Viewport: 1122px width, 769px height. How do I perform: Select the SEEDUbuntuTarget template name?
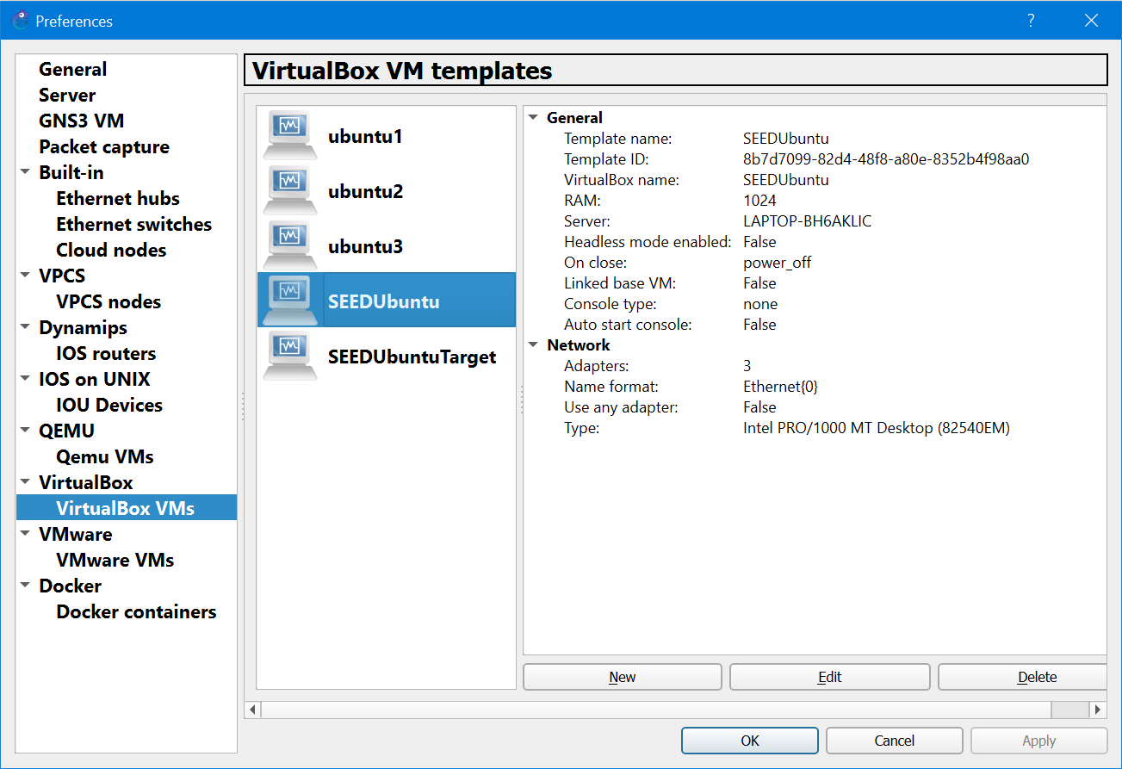(412, 357)
